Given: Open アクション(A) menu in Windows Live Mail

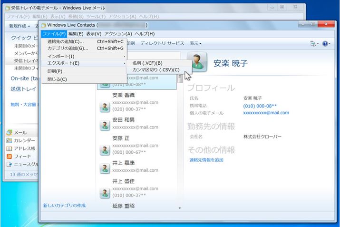Looking at the screenshot, I should [122, 17].
